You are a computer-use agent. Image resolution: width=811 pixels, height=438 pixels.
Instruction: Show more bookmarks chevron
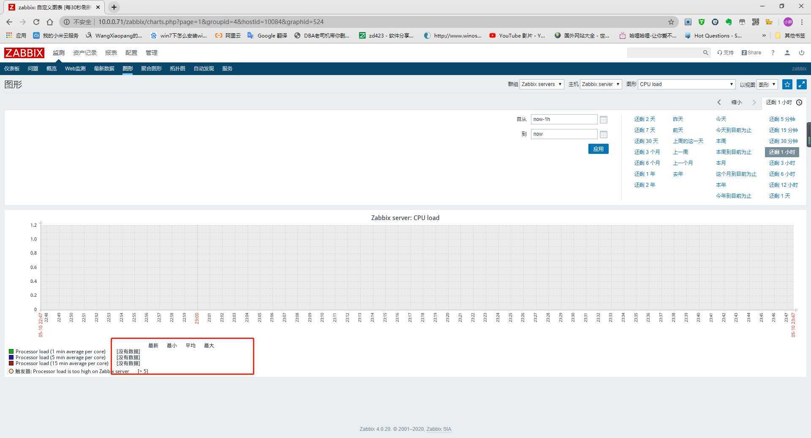764,35
